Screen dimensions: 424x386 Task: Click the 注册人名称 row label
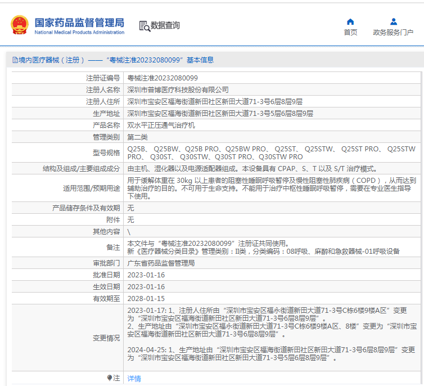point(103,90)
